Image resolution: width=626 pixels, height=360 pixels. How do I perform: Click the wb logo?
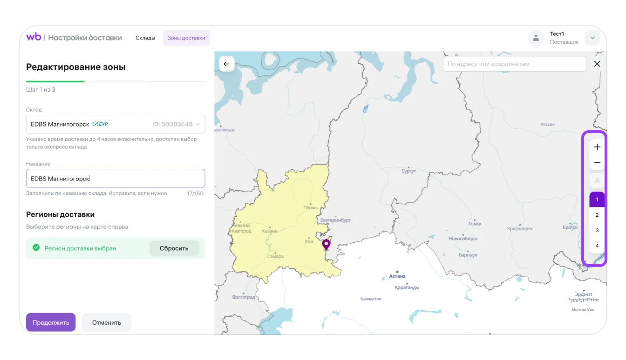coord(34,37)
